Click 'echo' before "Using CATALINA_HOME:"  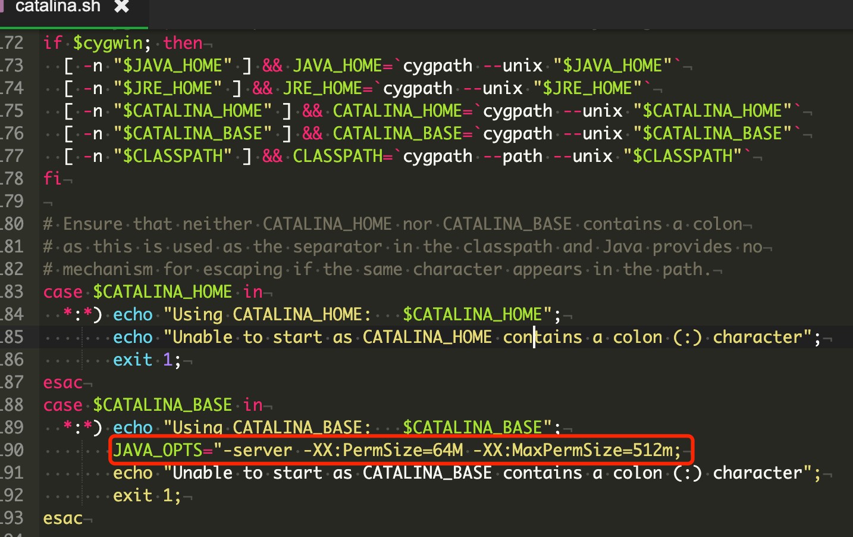(133, 314)
